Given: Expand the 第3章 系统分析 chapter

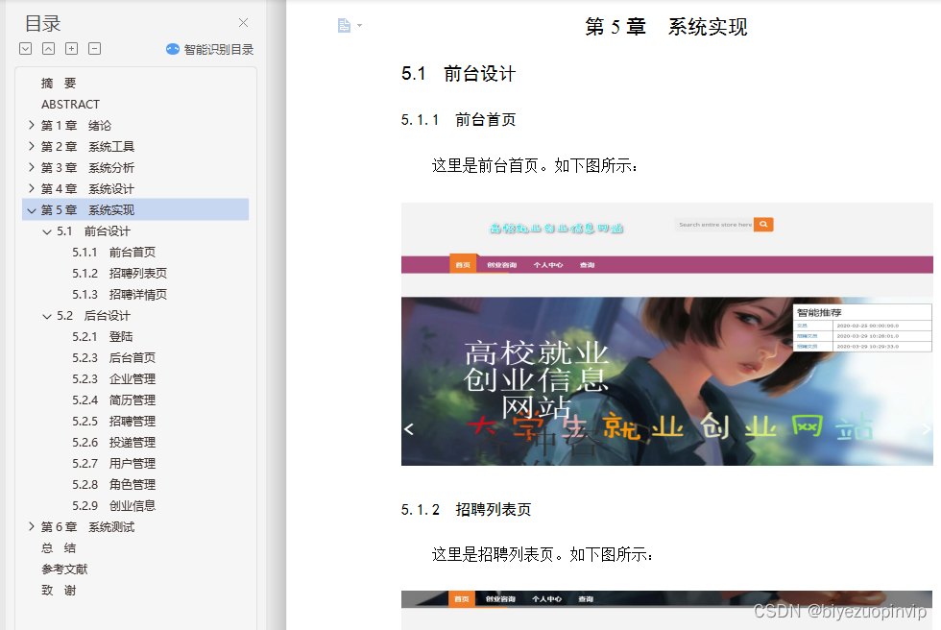Looking at the screenshot, I should (x=33, y=167).
